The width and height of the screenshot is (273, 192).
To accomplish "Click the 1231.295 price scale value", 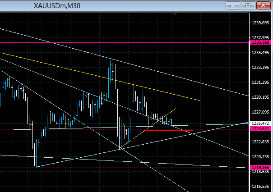I will click(260, 82).
